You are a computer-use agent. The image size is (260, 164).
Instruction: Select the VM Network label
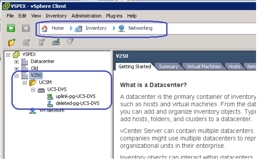click(52, 111)
